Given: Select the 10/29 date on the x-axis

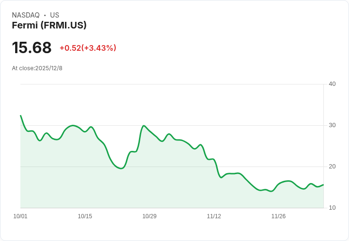Looking at the screenshot, I should click(x=149, y=216).
